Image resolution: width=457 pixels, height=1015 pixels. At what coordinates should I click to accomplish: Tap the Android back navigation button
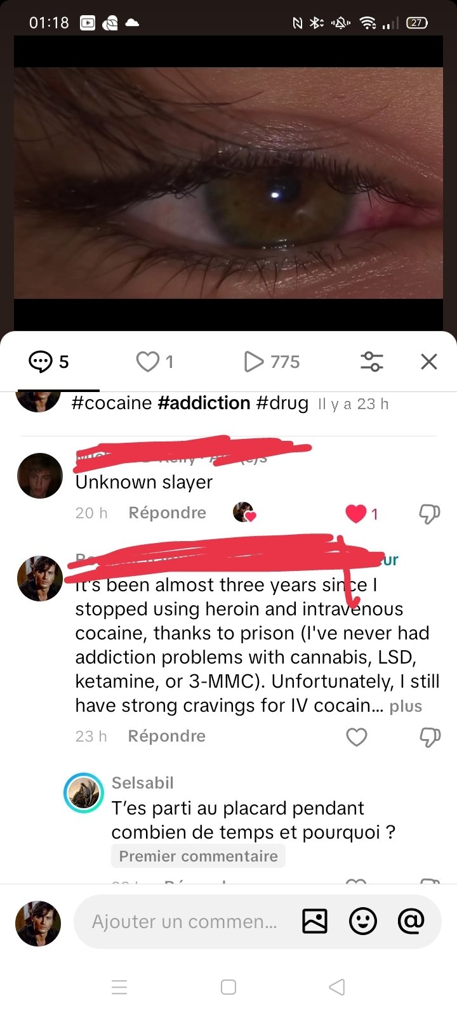click(x=337, y=987)
